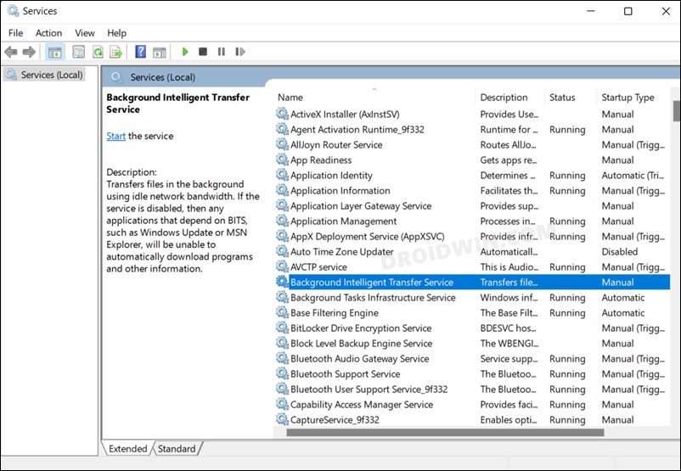Select Bluetooth Audio Gateway Service

tap(472, 359)
